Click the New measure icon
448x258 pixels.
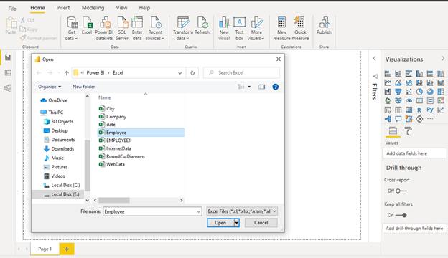[281, 22]
